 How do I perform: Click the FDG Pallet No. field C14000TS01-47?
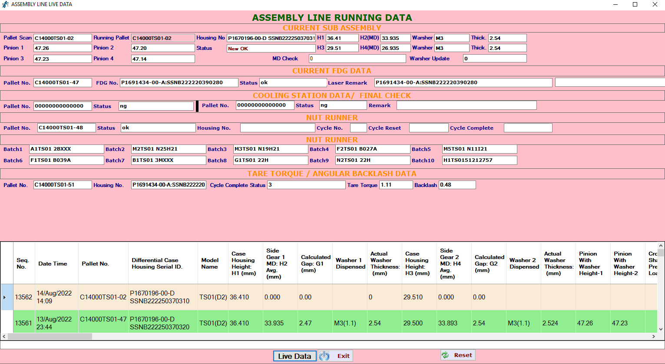click(63, 82)
